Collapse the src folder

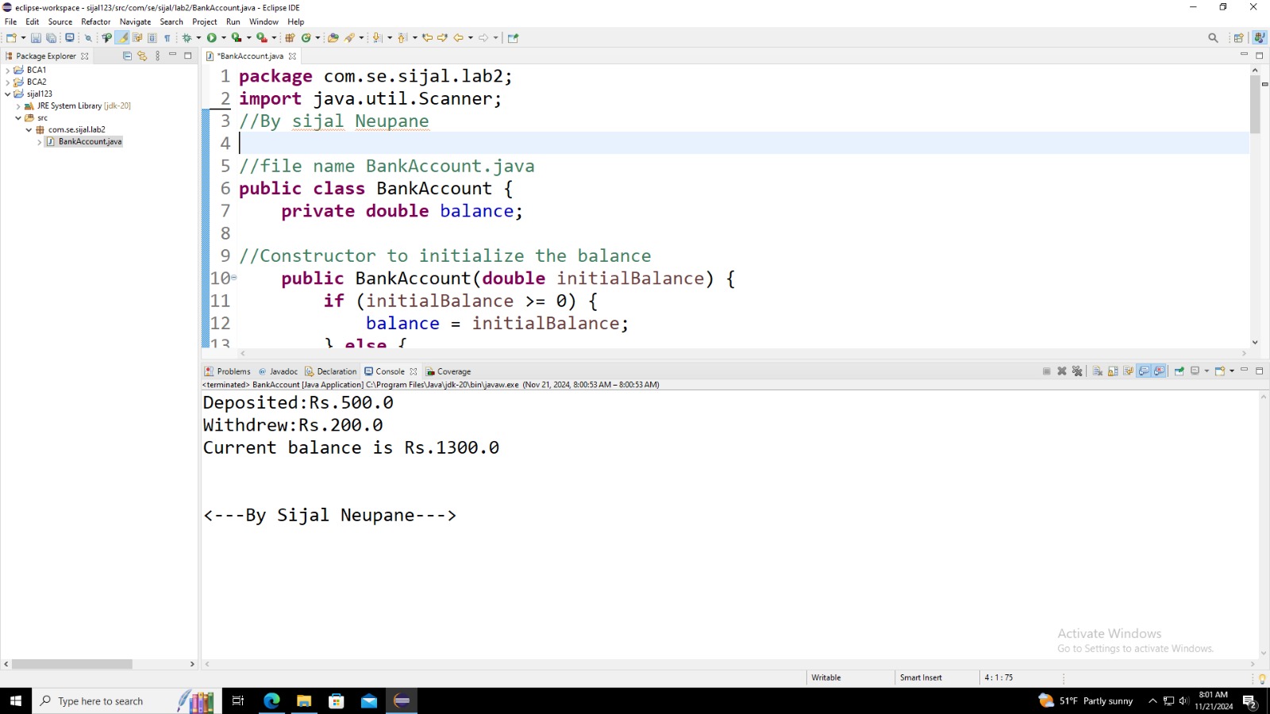tap(18, 117)
